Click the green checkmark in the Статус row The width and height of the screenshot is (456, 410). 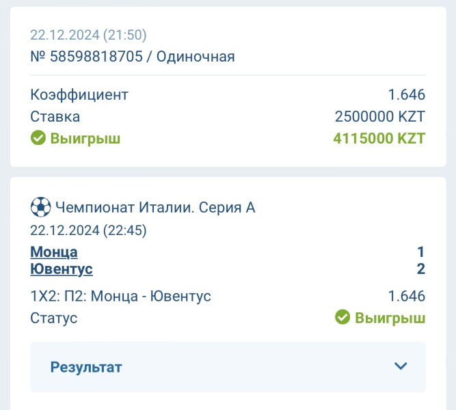tap(343, 317)
